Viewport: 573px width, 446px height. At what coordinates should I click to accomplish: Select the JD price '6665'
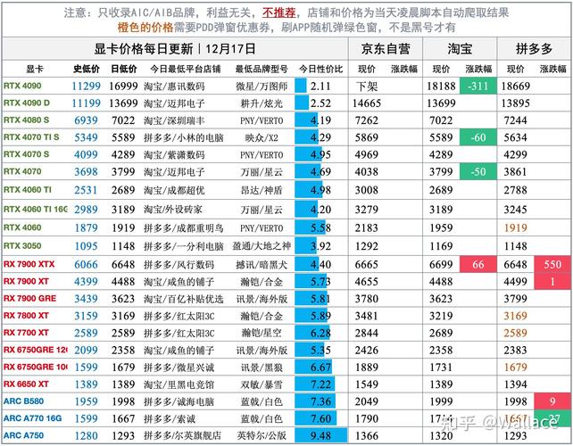[367, 264]
